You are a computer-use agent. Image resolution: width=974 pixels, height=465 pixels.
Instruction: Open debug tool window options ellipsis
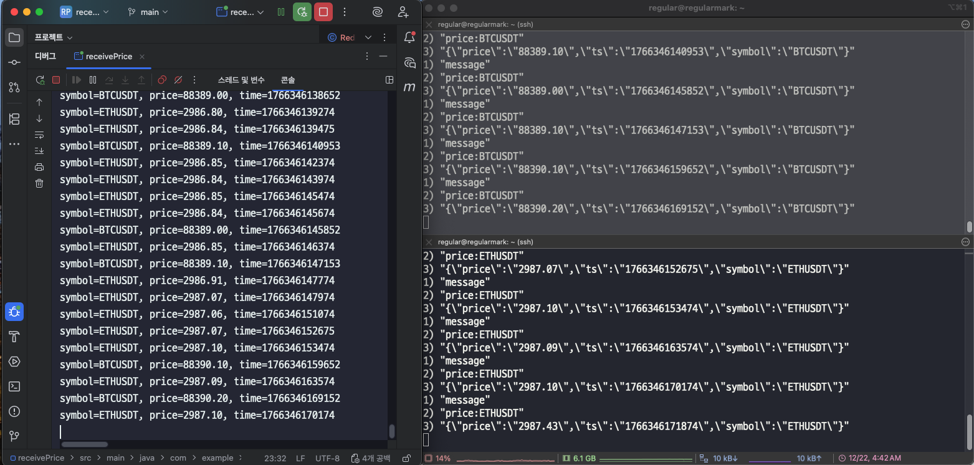point(367,56)
